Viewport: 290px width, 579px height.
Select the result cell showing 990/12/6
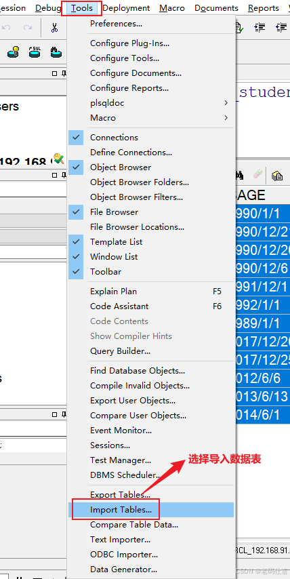tap(263, 268)
